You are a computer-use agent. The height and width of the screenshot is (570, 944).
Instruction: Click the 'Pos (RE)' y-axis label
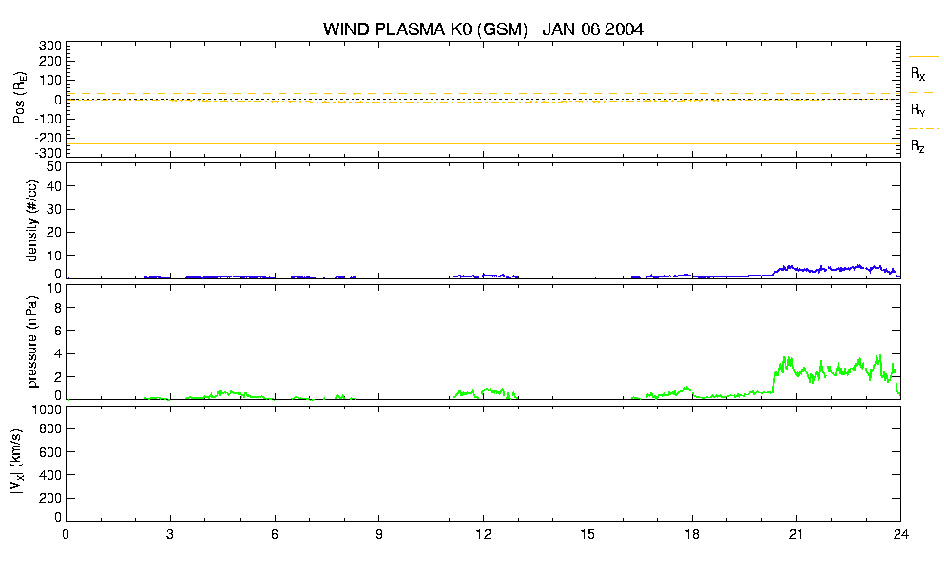(x=20, y=98)
